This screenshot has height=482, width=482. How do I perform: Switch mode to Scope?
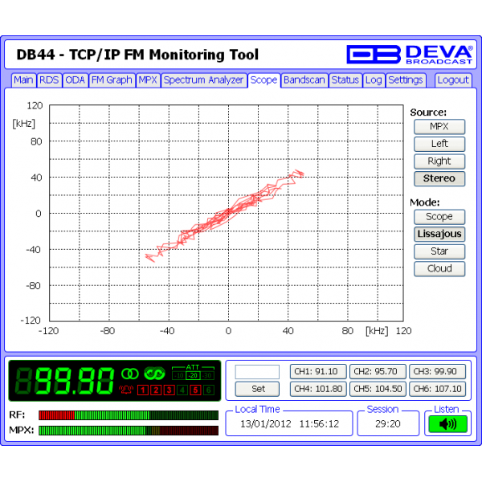pos(439,217)
